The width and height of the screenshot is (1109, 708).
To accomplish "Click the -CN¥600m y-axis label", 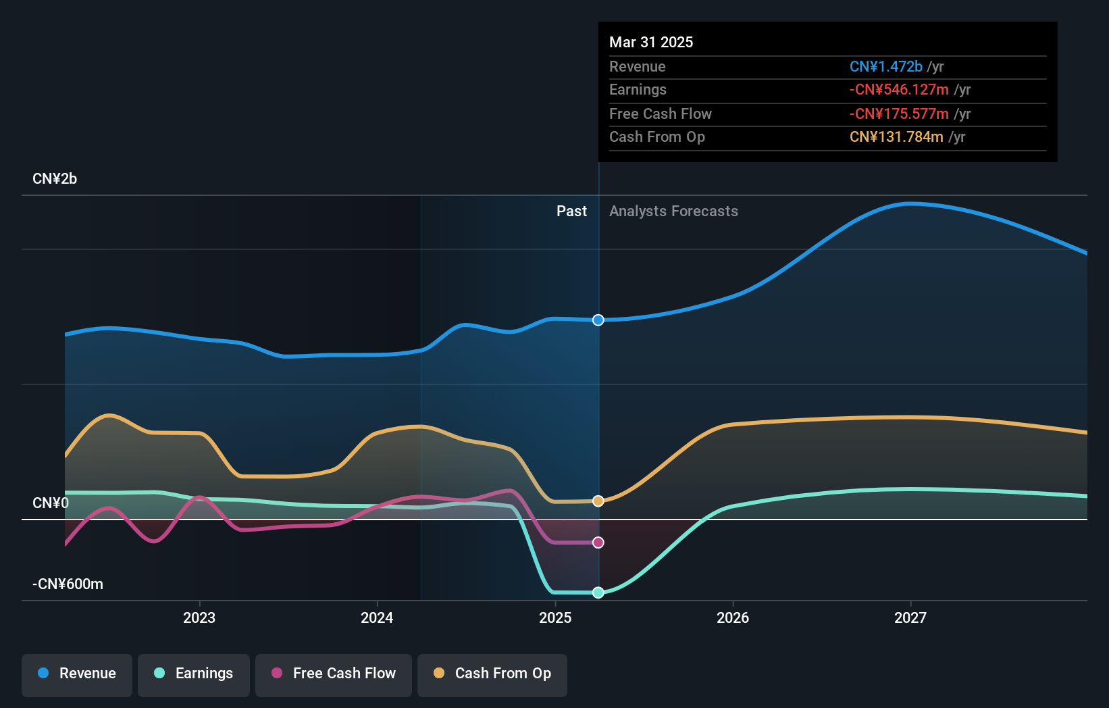I will 68,584.
